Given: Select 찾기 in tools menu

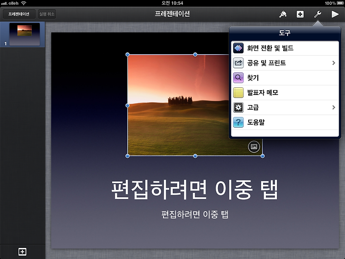Looking at the screenshot, I should coord(285,78).
